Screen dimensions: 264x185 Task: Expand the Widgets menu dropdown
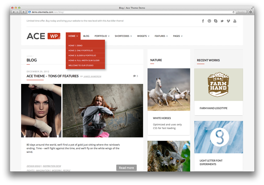143,36
